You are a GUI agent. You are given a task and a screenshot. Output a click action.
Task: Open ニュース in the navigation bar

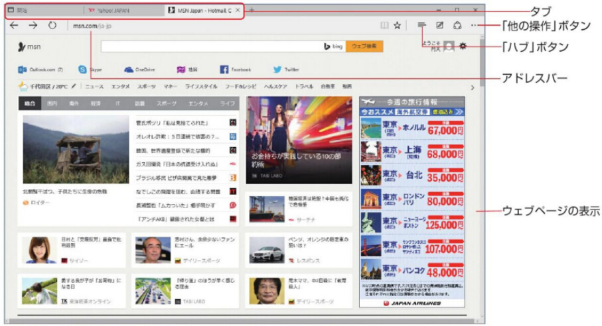click(94, 87)
